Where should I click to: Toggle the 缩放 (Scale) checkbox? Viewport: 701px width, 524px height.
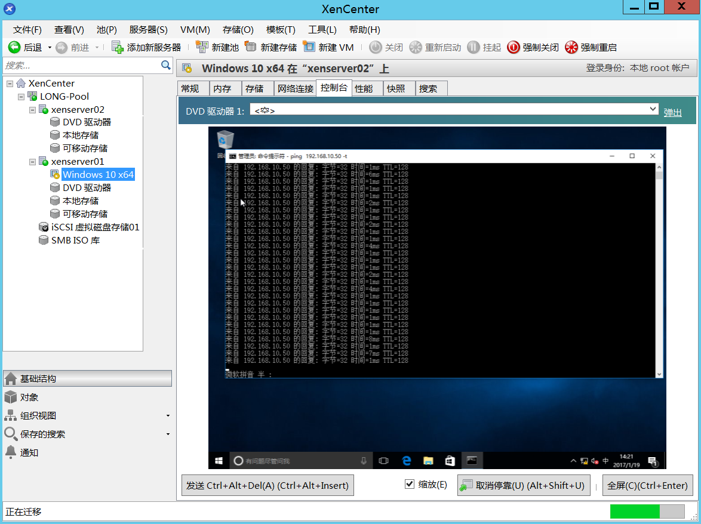(x=410, y=484)
